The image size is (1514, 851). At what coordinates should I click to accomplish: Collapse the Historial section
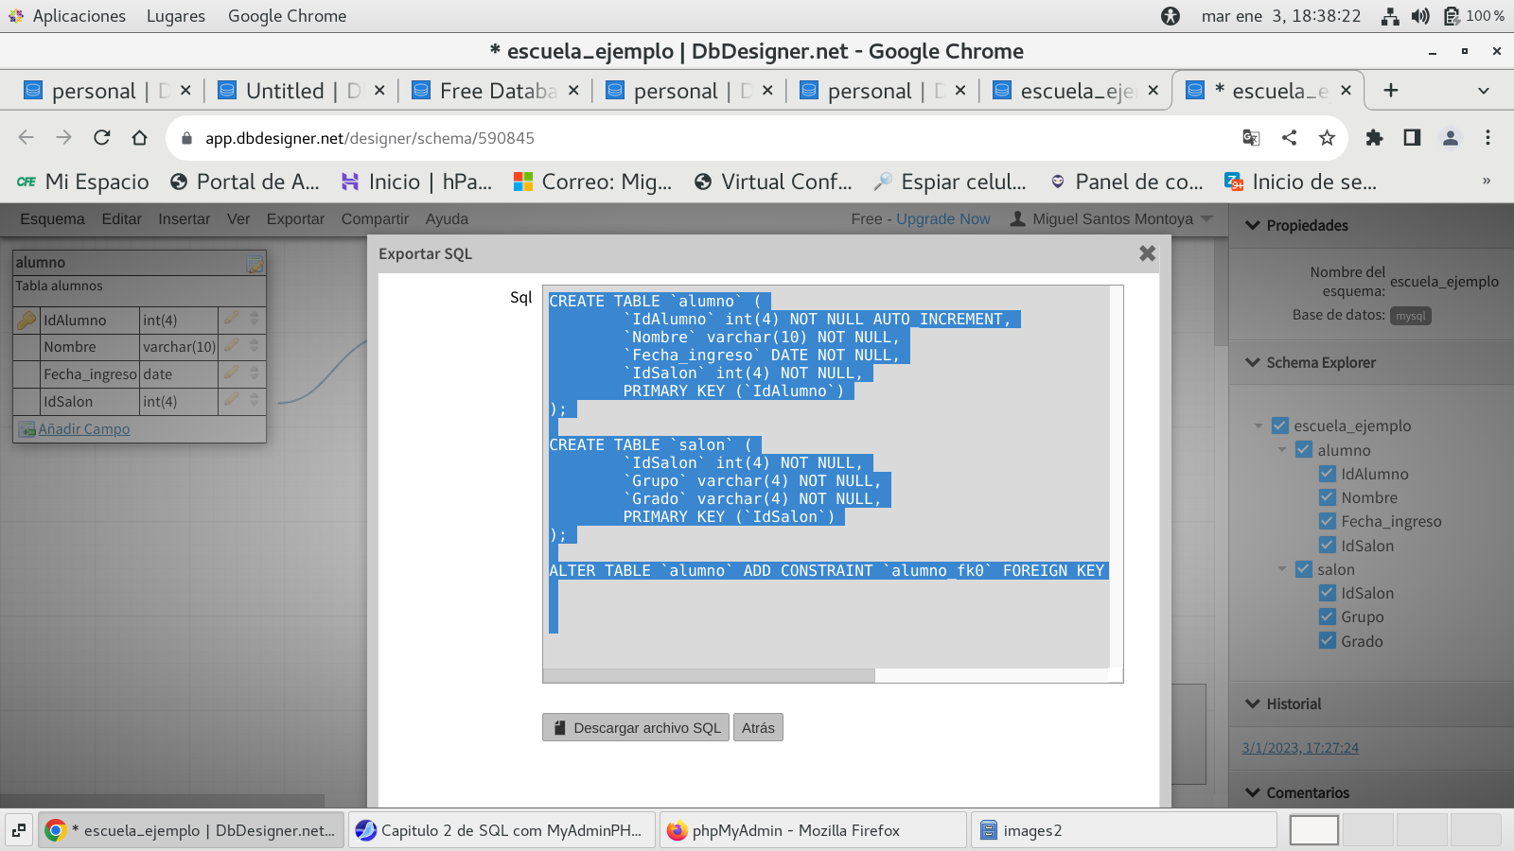[1254, 703]
